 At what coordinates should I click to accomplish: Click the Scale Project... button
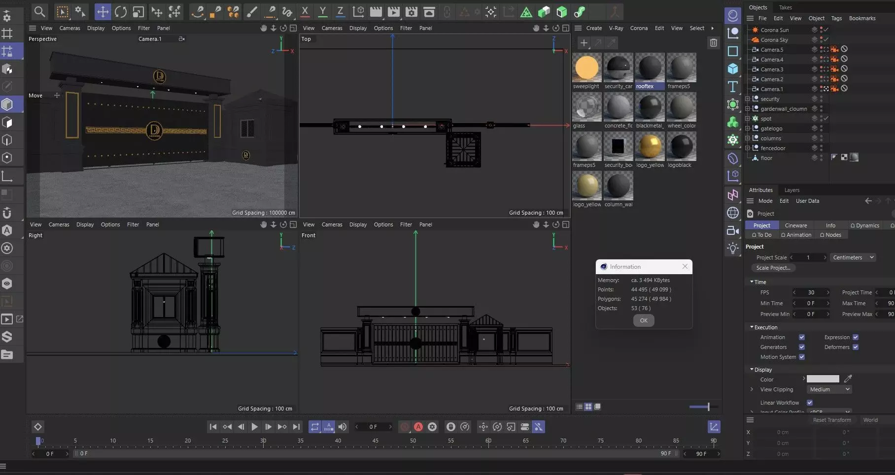point(773,268)
